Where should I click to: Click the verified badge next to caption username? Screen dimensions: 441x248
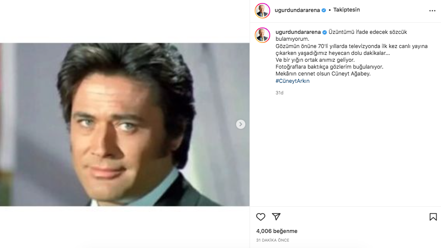[x=325, y=32]
